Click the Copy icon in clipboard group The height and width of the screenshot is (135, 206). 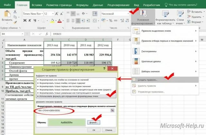coord(15,17)
